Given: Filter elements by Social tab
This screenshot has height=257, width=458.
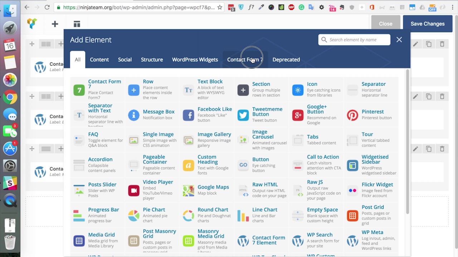Looking at the screenshot, I should (x=125, y=60).
